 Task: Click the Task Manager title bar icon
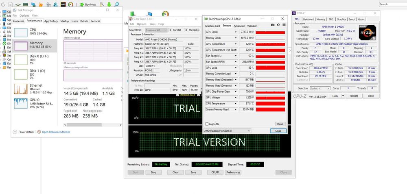click(x=15, y=10)
